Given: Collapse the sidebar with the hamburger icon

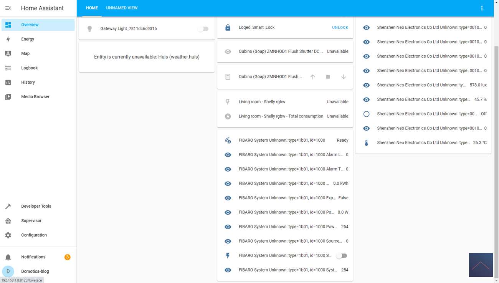Looking at the screenshot, I should click(x=8, y=8).
